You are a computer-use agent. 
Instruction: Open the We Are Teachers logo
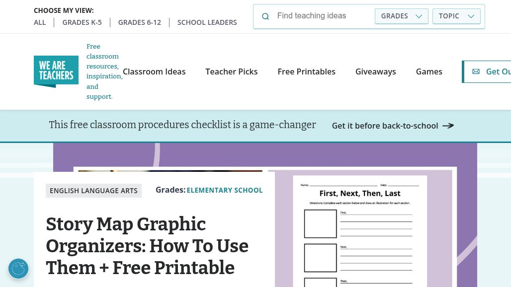coord(56,72)
